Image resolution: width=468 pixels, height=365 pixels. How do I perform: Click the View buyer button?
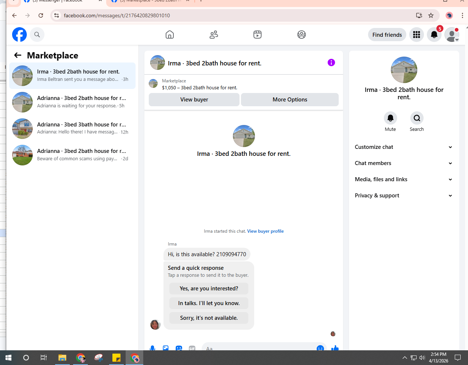click(194, 100)
